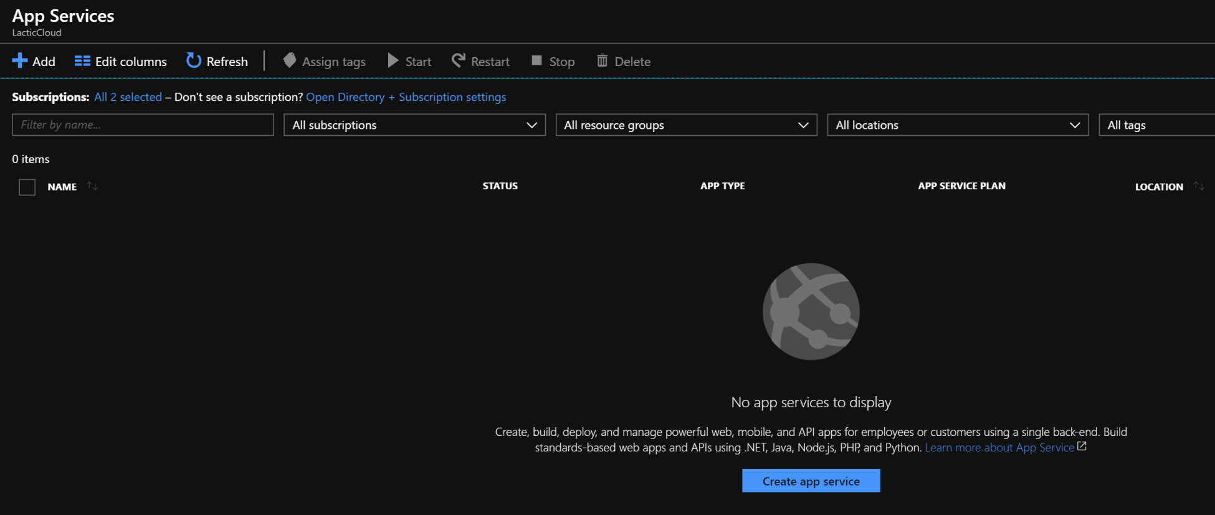This screenshot has height=515, width=1215.
Task: Click the APP TYPE column header
Action: (723, 186)
